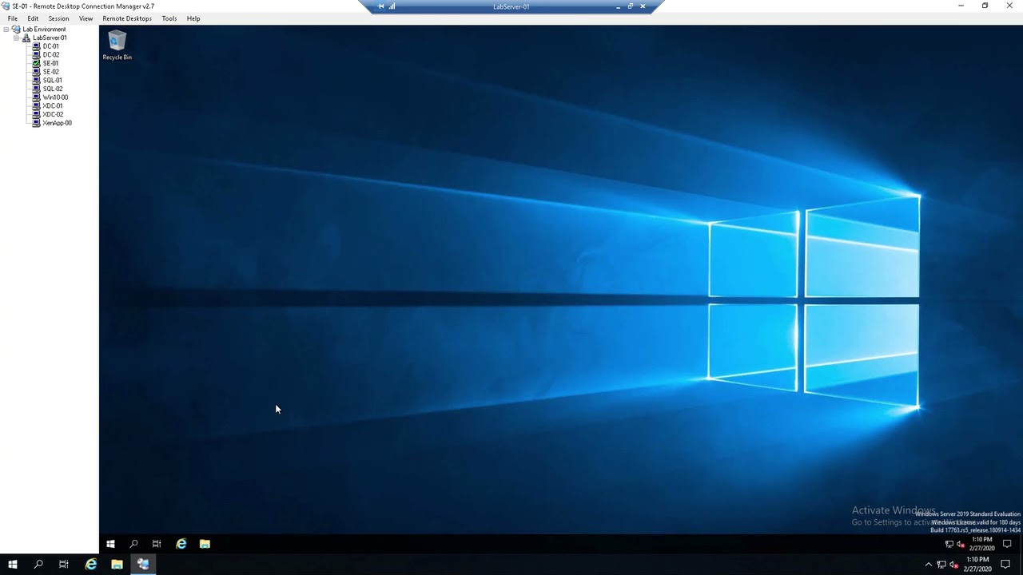Open File Explorer in remote session

tap(205, 544)
